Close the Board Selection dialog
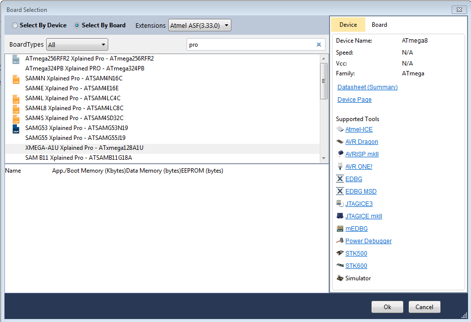Screen dimensions: 471x322 (x=459, y=9)
